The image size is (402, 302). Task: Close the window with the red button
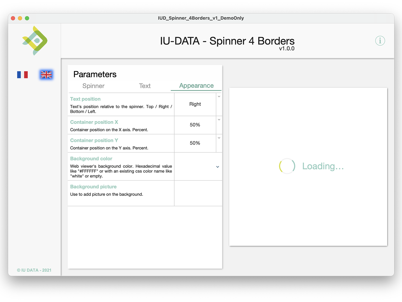pyautogui.click(x=13, y=18)
